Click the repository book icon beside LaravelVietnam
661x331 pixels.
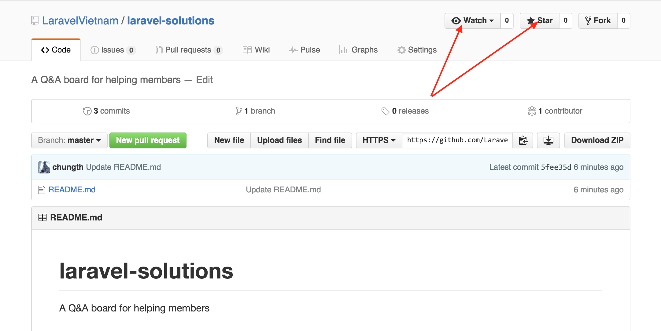pos(35,21)
